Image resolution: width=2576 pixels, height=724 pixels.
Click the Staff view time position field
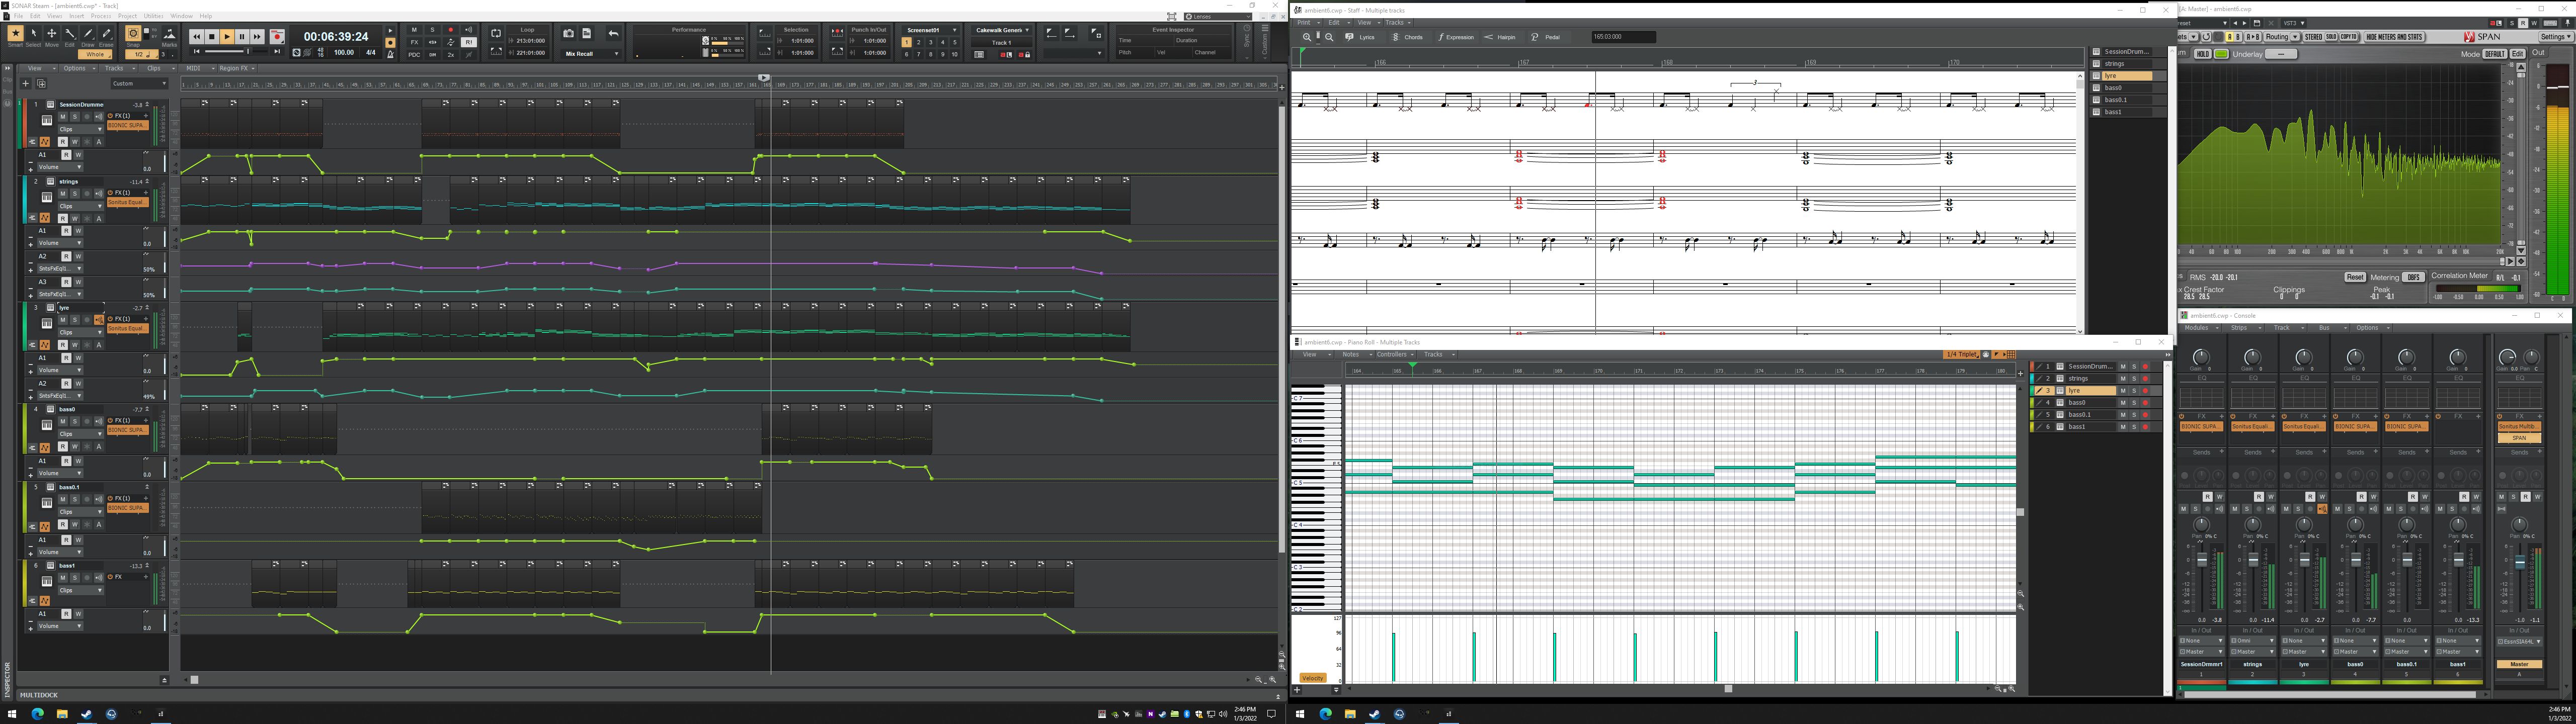[x=1624, y=37]
